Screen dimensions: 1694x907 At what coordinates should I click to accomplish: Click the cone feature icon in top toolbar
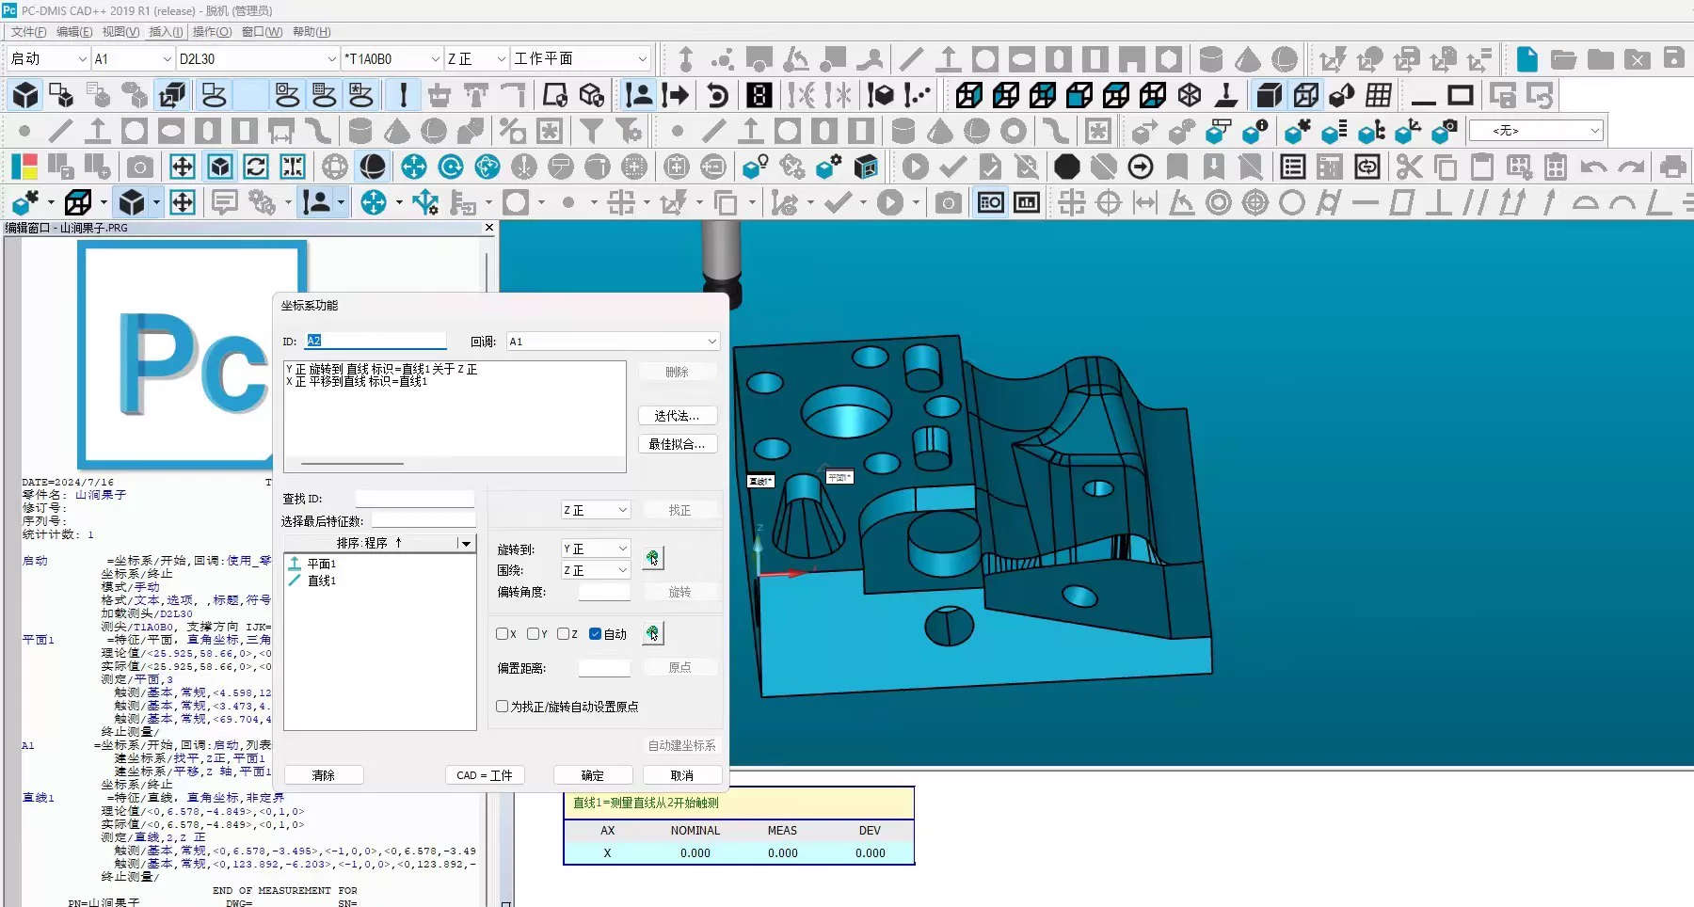tap(1248, 59)
